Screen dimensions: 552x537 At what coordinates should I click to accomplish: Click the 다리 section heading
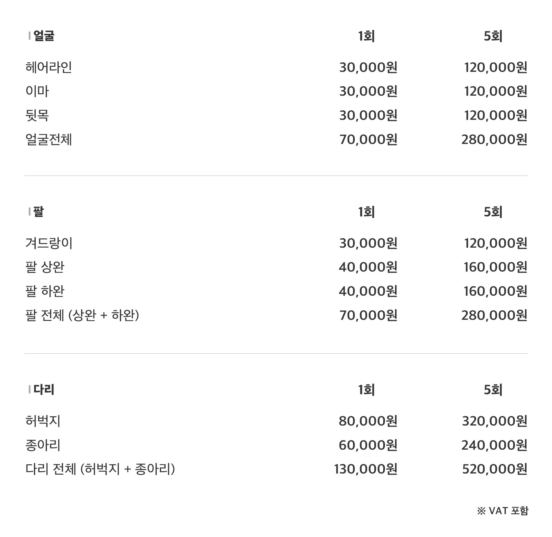click(x=44, y=390)
